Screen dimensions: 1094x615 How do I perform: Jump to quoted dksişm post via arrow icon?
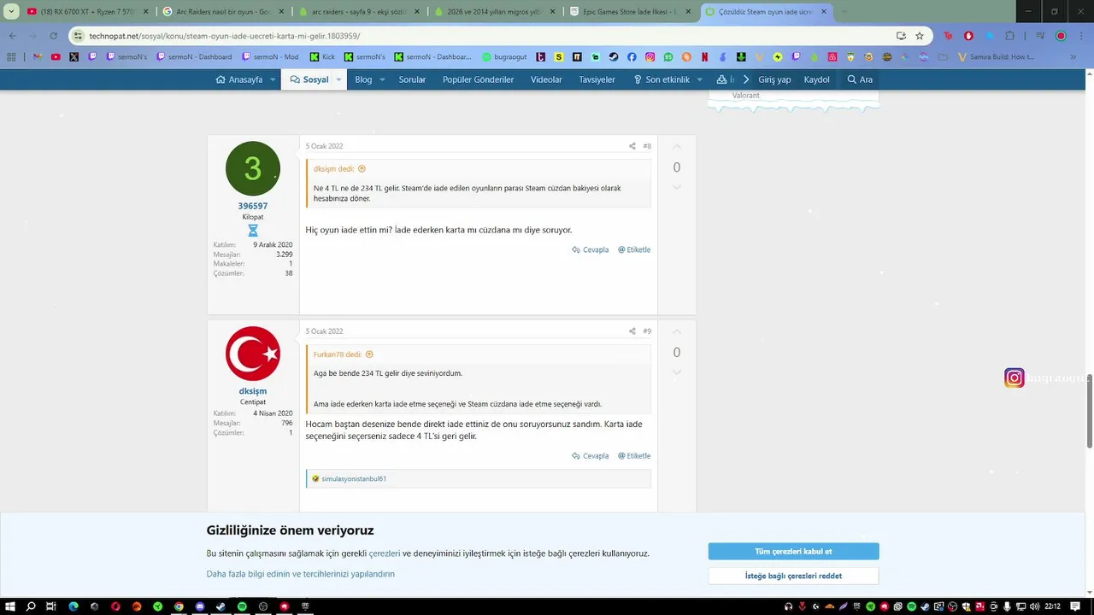point(362,169)
